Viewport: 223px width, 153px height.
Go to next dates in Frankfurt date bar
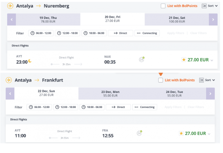[210, 94]
